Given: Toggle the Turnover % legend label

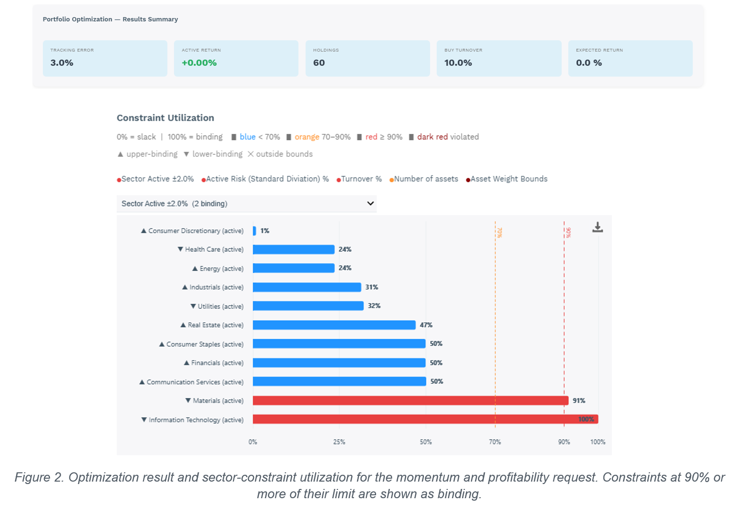Looking at the screenshot, I should [361, 179].
